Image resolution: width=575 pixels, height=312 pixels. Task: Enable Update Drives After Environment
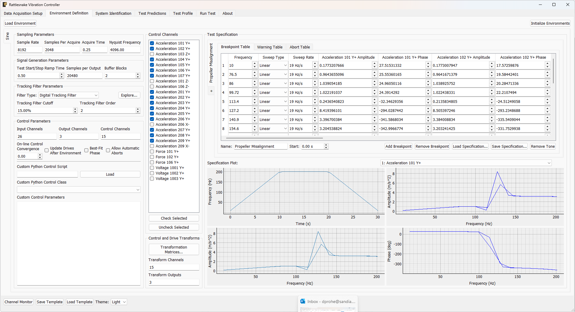(46, 150)
